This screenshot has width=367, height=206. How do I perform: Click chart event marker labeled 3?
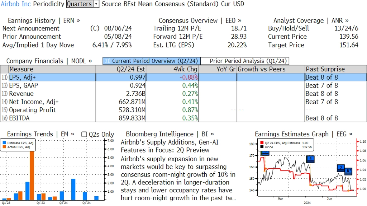[341, 168]
